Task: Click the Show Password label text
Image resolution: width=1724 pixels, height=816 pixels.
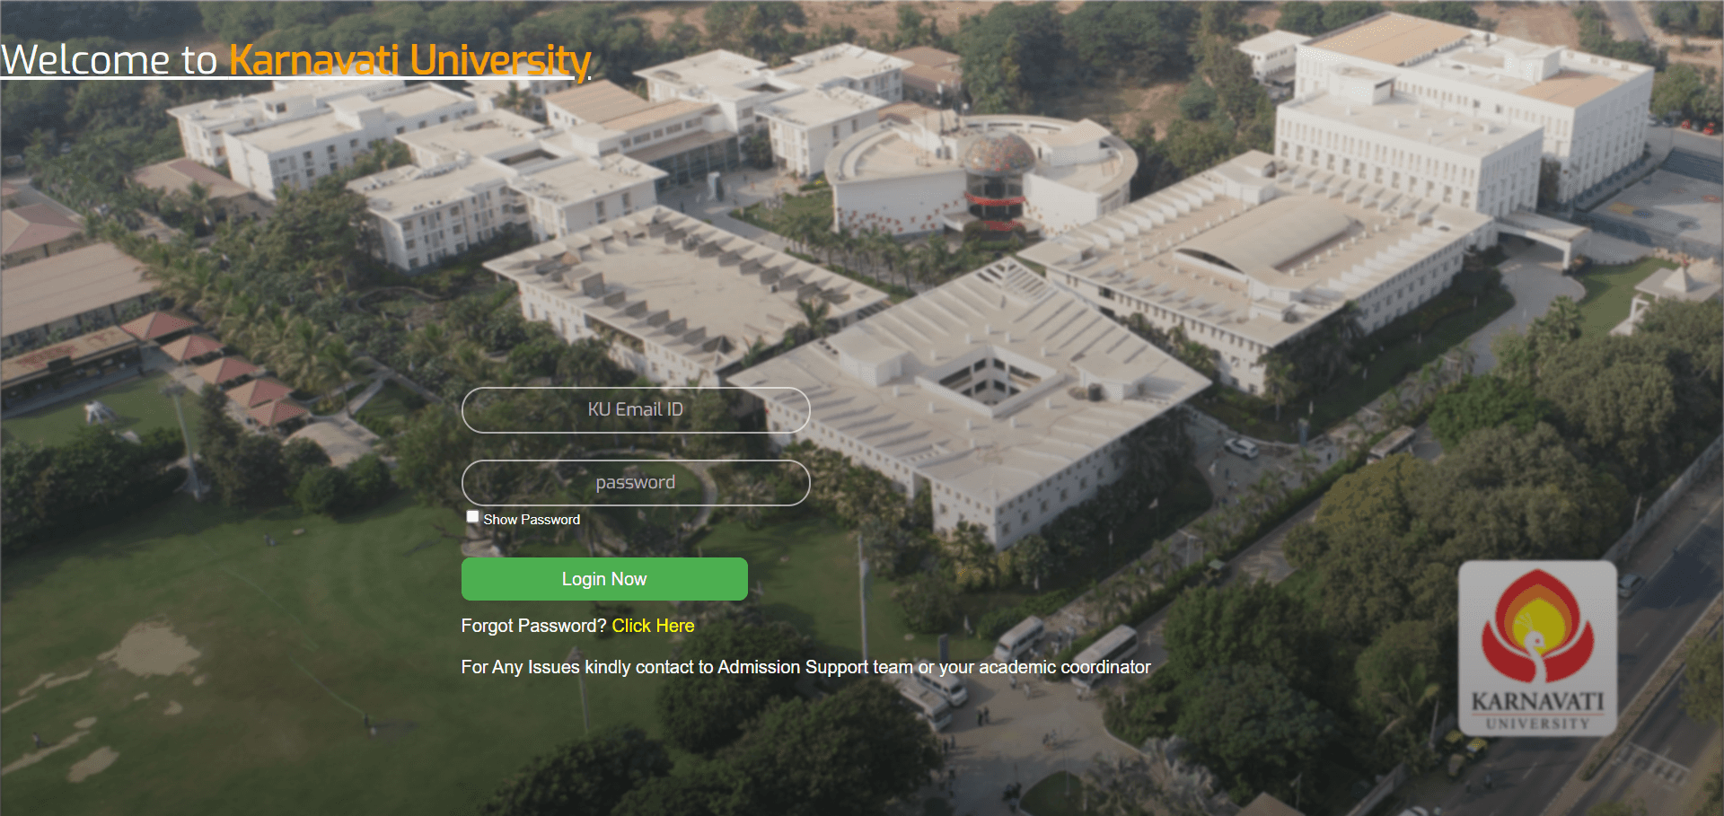Action: coord(532,520)
